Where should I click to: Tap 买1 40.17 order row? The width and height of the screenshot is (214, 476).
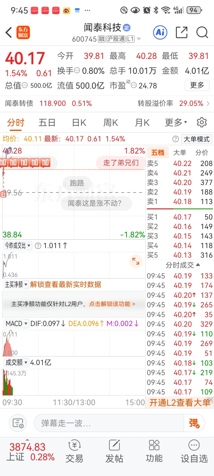click(x=180, y=217)
